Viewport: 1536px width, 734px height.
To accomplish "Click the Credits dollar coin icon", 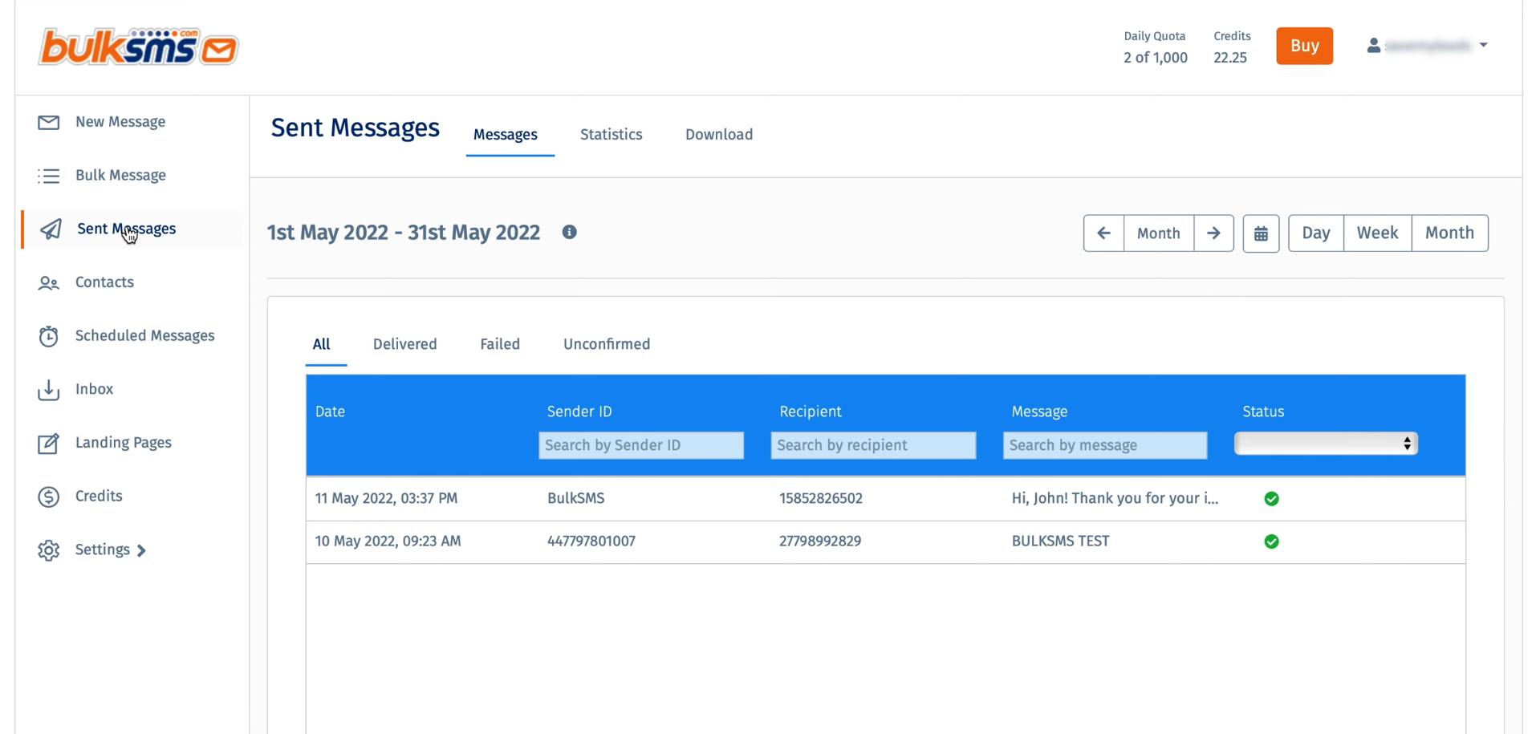I will [x=48, y=497].
